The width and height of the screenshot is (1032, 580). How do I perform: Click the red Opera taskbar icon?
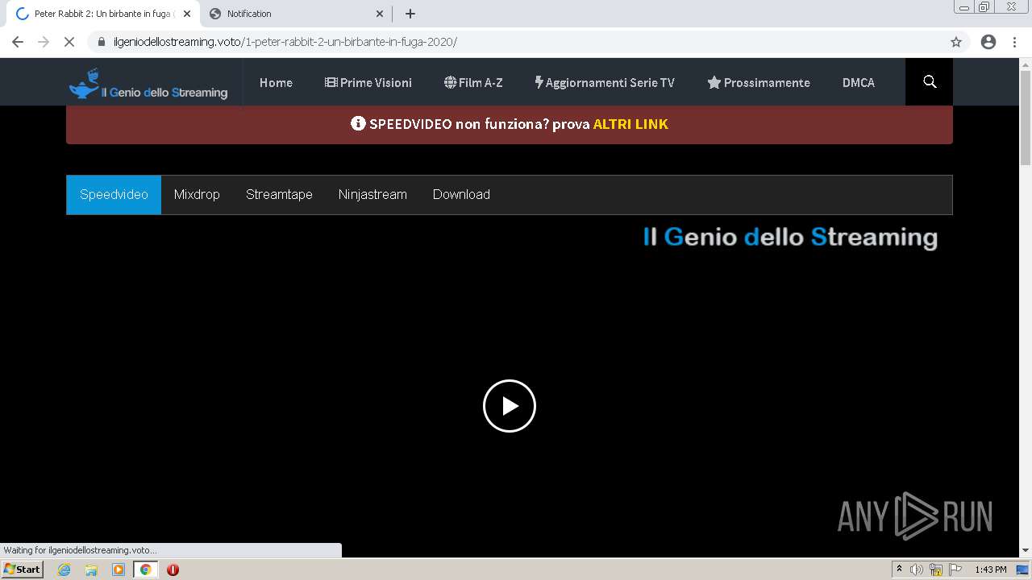tap(173, 570)
